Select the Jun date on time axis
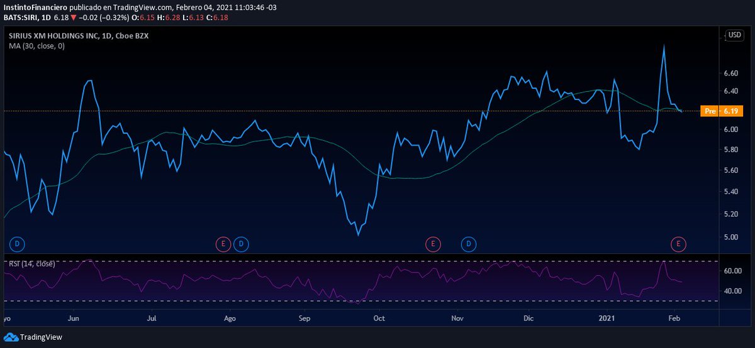This screenshot has width=755, height=348. click(74, 318)
